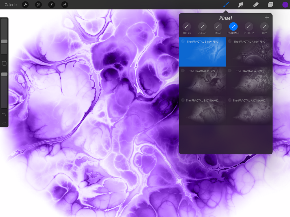
Task: Select the Eraser tool
Action: [x=256, y=5]
